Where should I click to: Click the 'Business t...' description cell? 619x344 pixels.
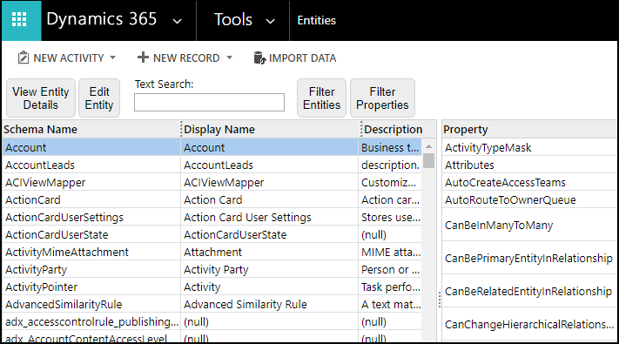point(390,147)
